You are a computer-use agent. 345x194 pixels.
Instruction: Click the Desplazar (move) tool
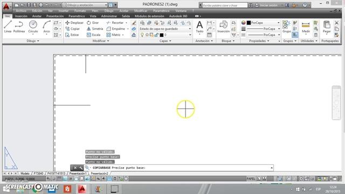coord(74,23)
